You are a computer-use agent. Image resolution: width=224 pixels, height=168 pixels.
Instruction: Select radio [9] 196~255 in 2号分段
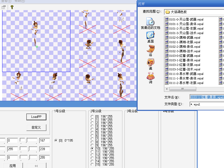pyautogui.click(x=92, y=145)
